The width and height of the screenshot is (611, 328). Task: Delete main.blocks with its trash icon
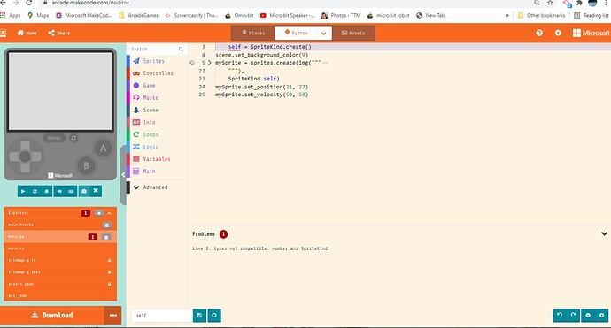pos(106,225)
